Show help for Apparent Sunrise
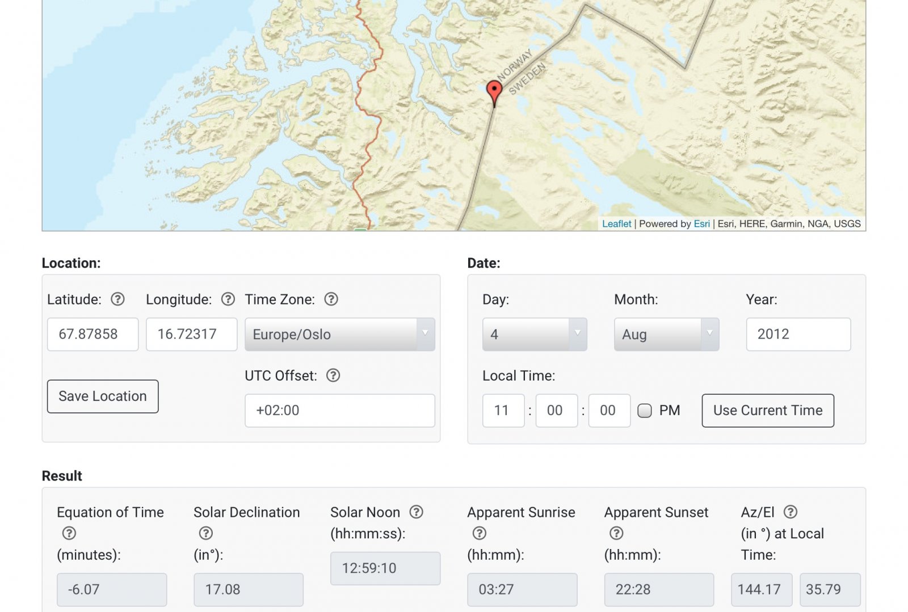 (480, 533)
